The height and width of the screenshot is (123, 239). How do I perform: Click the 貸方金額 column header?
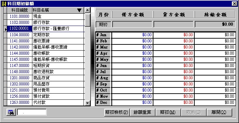(174, 15)
